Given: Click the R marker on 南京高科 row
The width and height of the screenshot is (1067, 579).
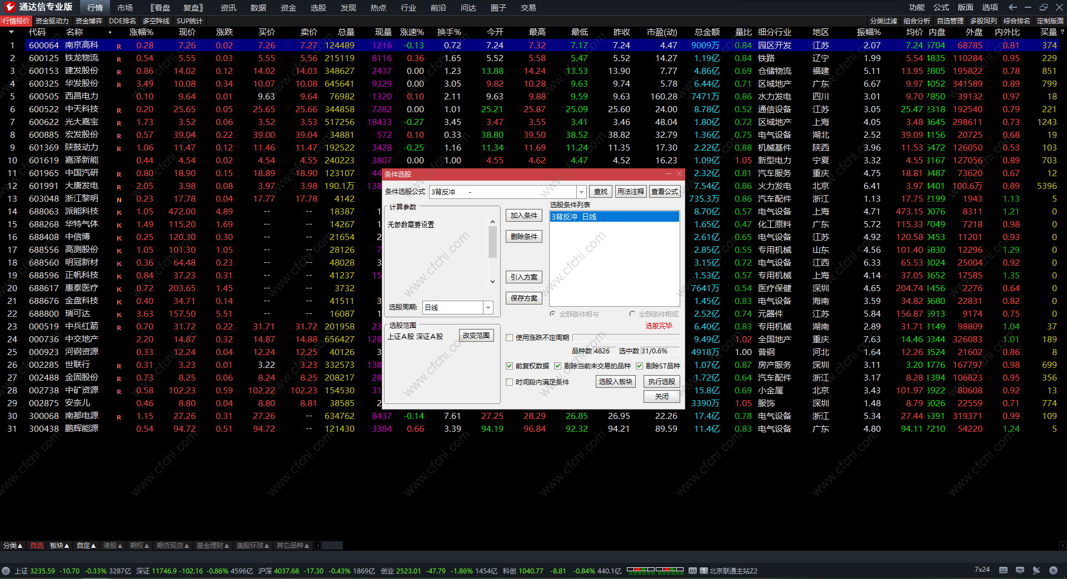Looking at the screenshot, I should point(119,46).
